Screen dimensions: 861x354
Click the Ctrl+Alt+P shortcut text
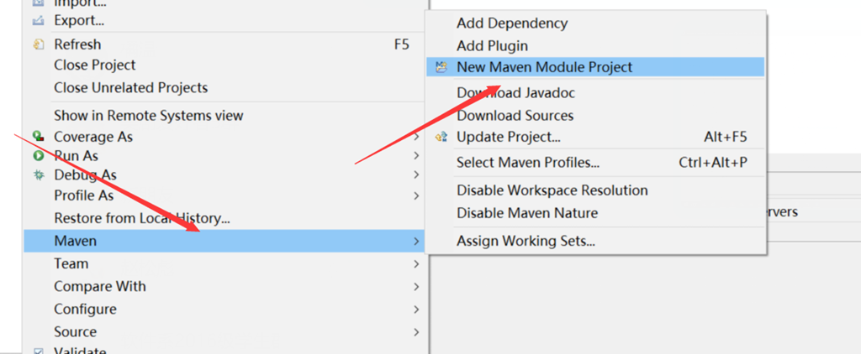click(x=713, y=163)
